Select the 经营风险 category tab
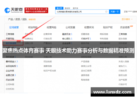Viewport: 137px width, 99px height. point(52,27)
